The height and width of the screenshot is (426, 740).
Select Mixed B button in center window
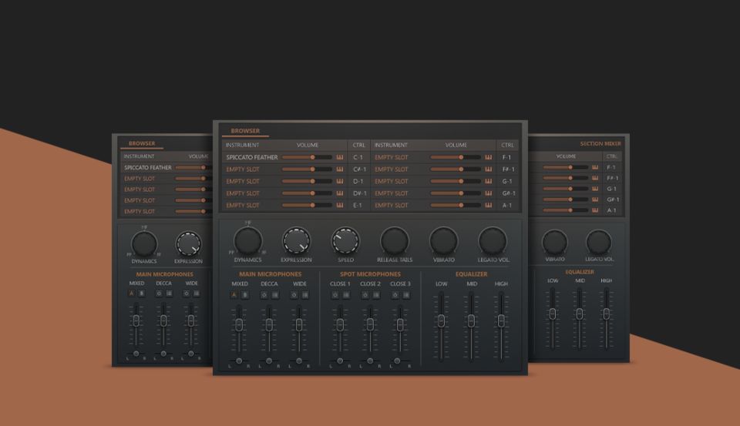pos(245,295)
